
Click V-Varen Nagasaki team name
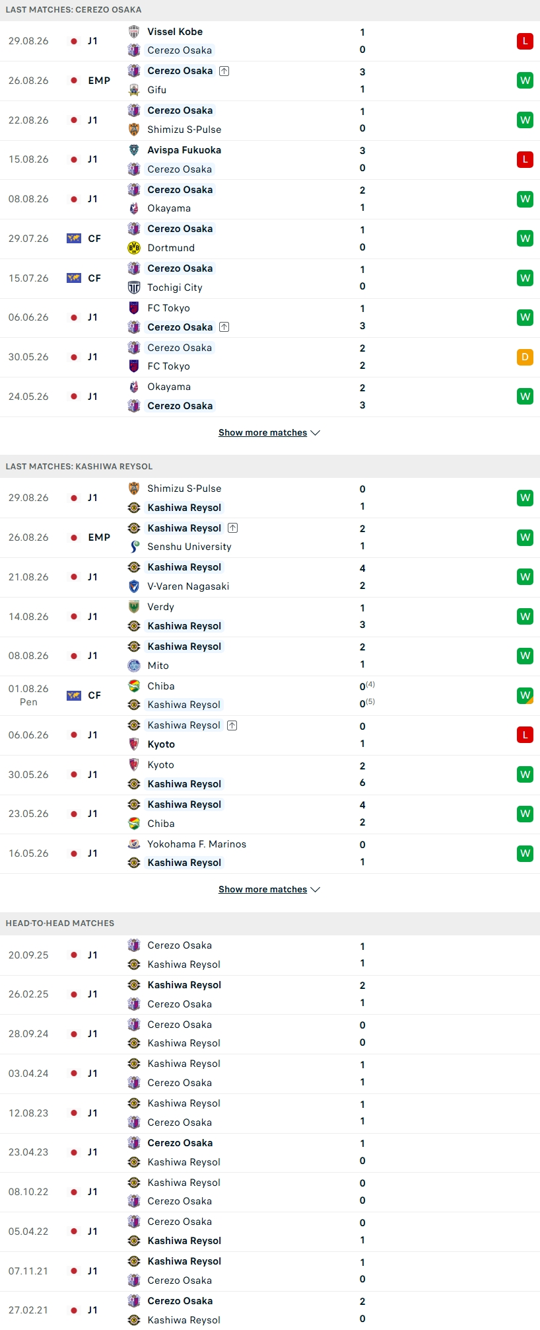pyautogui.click(x=188, y=586)
